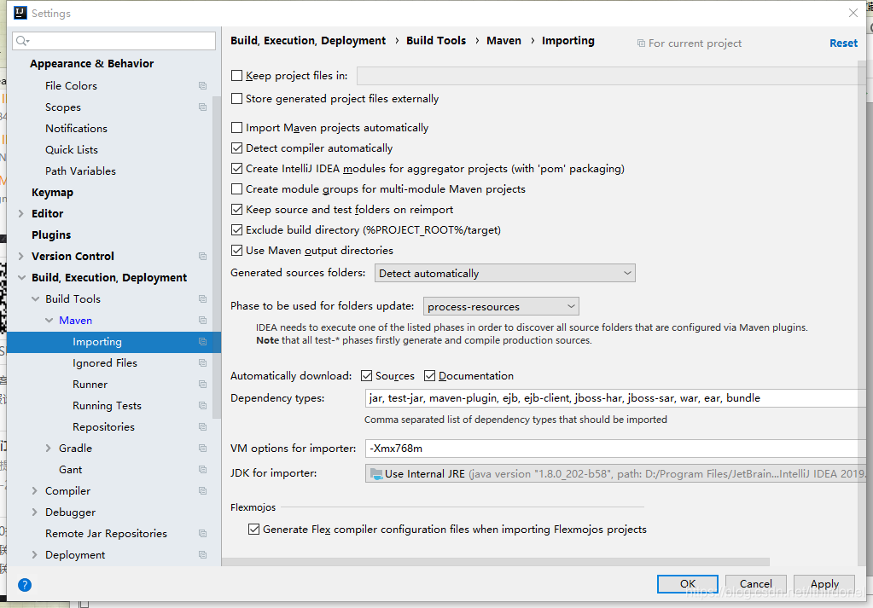The image size is (873, 608).
Task: Click the Apply button
Action: pyautogui.click(x=824, y=584)
